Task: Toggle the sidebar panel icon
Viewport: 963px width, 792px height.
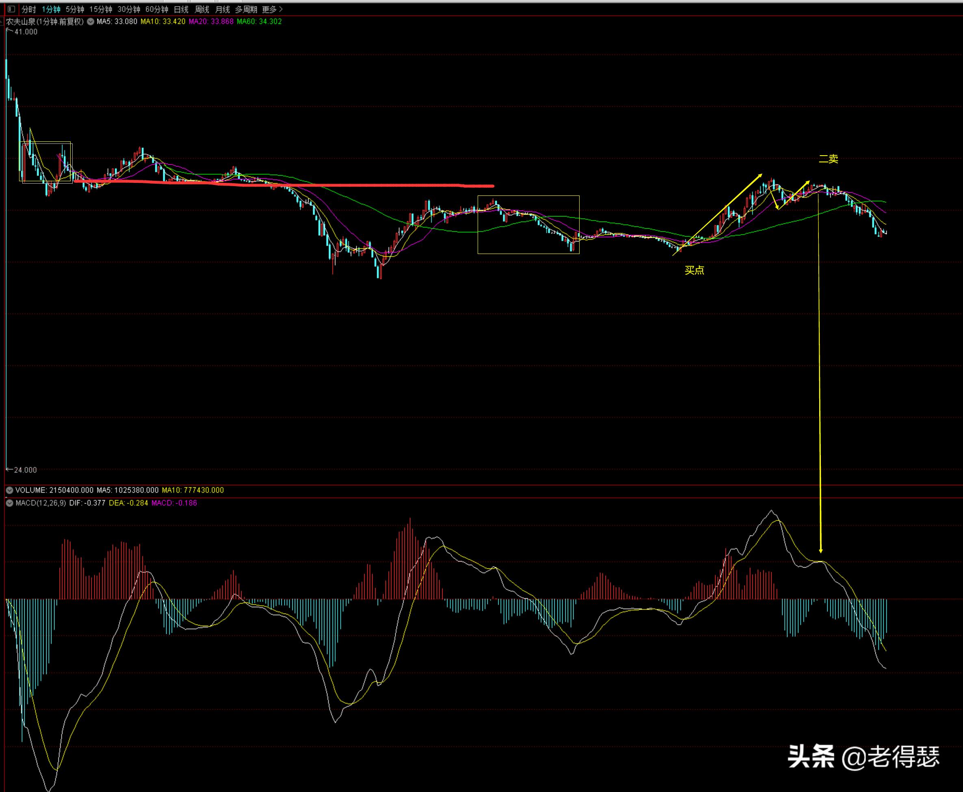Action: 11,9
